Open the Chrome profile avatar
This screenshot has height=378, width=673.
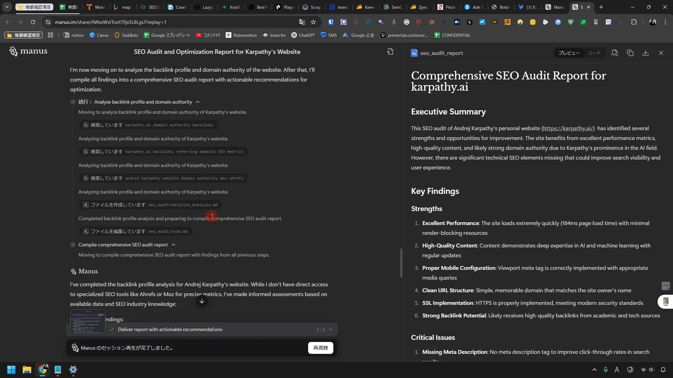click(653, 22)
